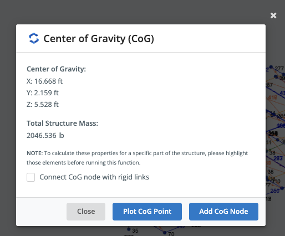This screenshot has width=285, height=236.
Task: Select member label 250 in the model
Action: click(275, 191)
